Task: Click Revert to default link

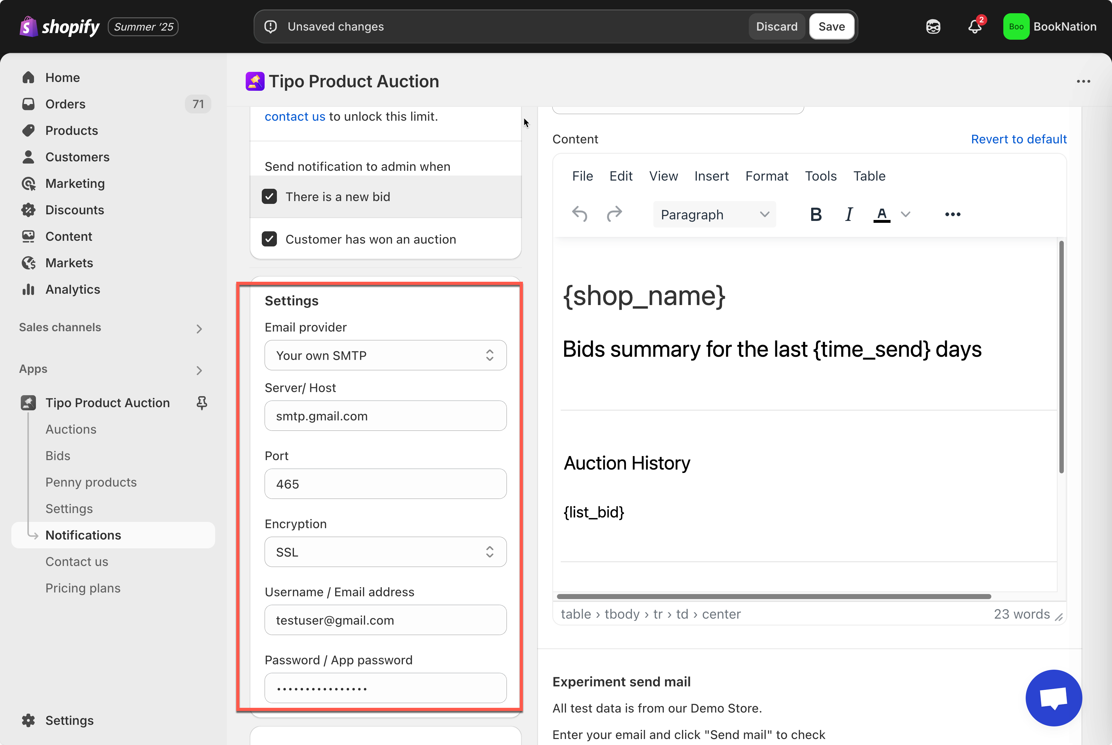Action: point(1018,139)
